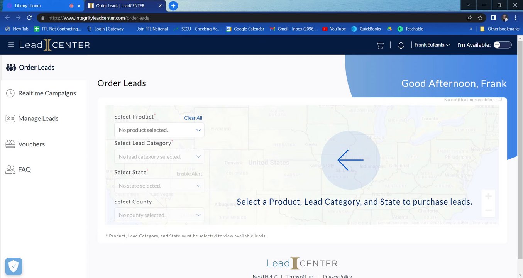Click the Clear All link
Viewport: 523px width, 278px height.
(x=193, y=118)
